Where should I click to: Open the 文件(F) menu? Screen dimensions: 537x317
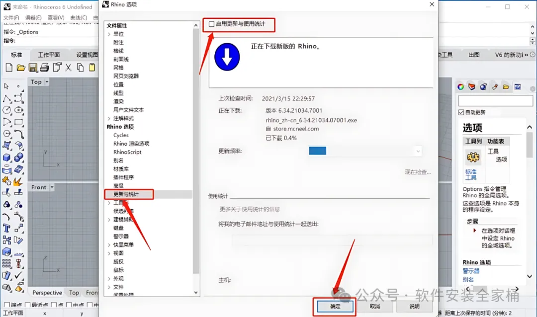coord(11,17)
